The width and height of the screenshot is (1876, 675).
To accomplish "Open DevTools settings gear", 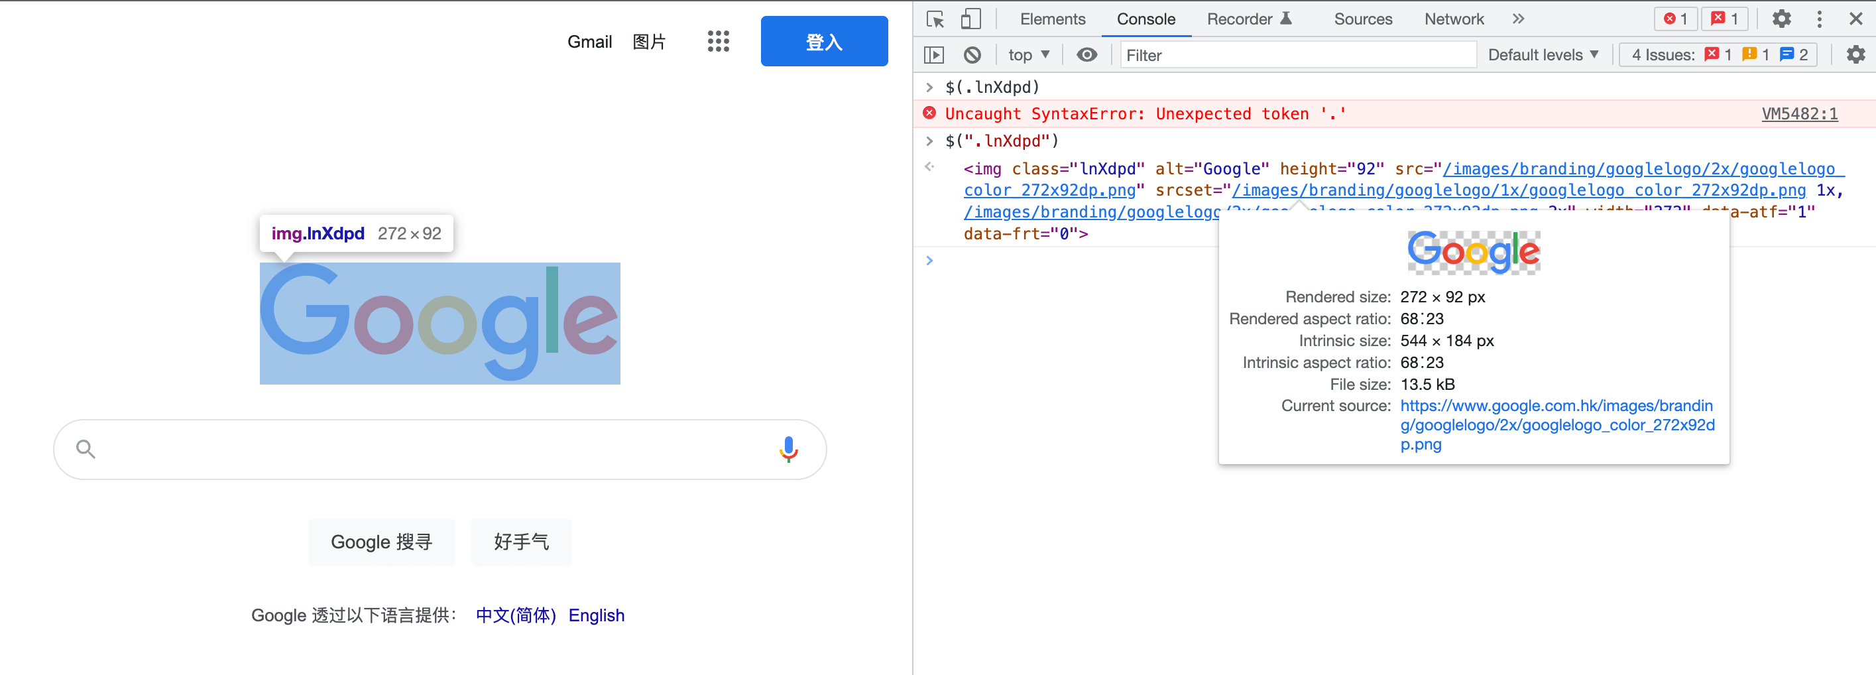I will pyautogui.click(x=1781, y=19).
